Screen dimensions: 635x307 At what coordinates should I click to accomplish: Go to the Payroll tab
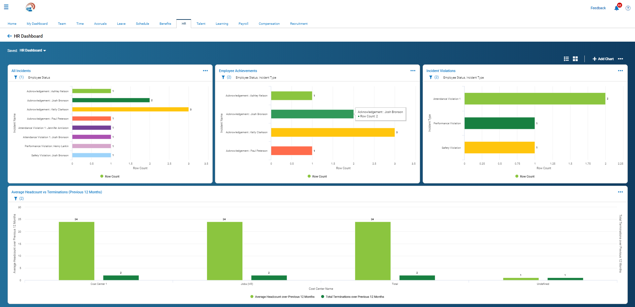point(243,24)
